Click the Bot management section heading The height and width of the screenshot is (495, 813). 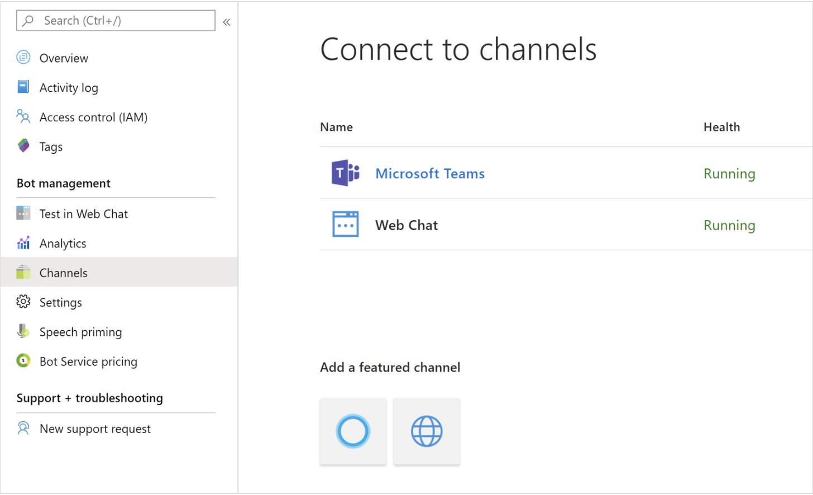coord(64,184)
